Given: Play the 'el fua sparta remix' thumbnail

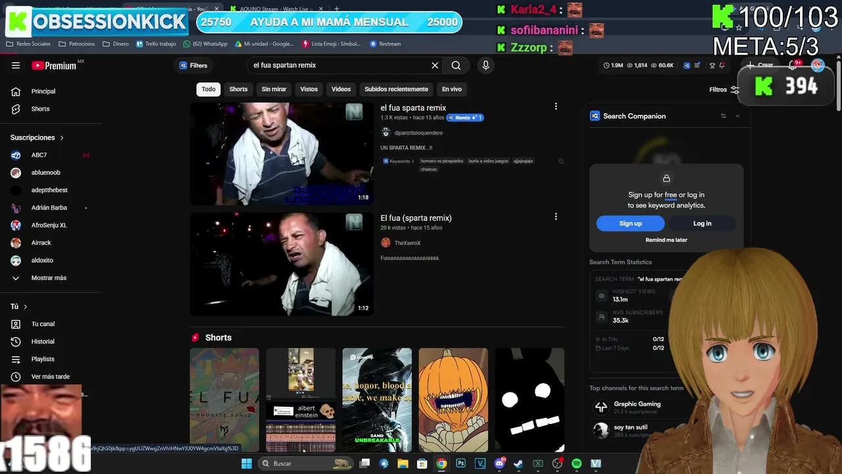Looking at the screenshot, I should (x=282, y=154).
